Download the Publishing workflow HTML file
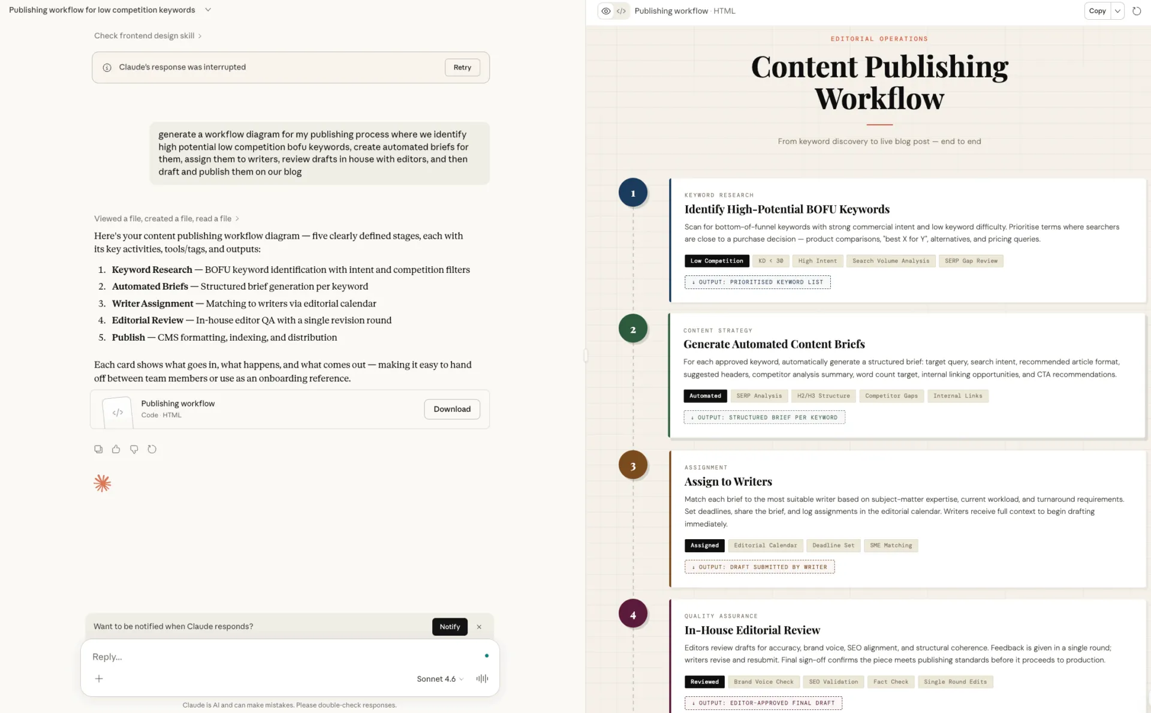 pos(452,409)
